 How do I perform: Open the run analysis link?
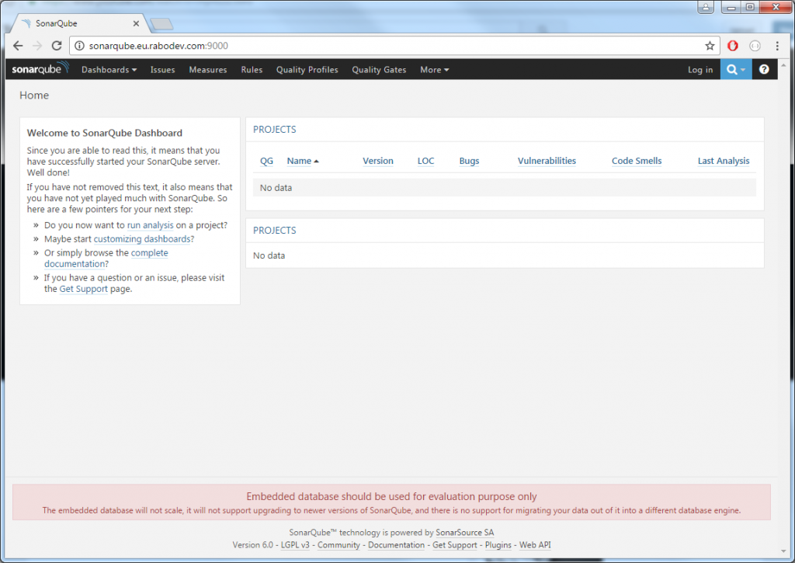click(x=150, y=225)
